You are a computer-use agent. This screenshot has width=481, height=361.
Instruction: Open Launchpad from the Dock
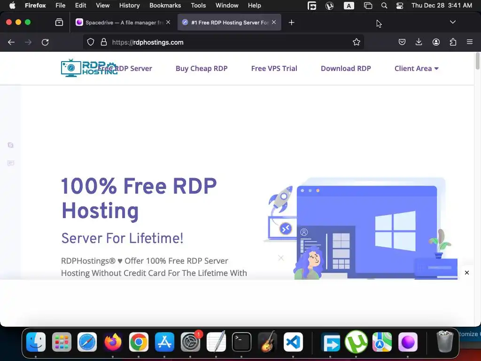pyautogui.click(x=62, y=342)
